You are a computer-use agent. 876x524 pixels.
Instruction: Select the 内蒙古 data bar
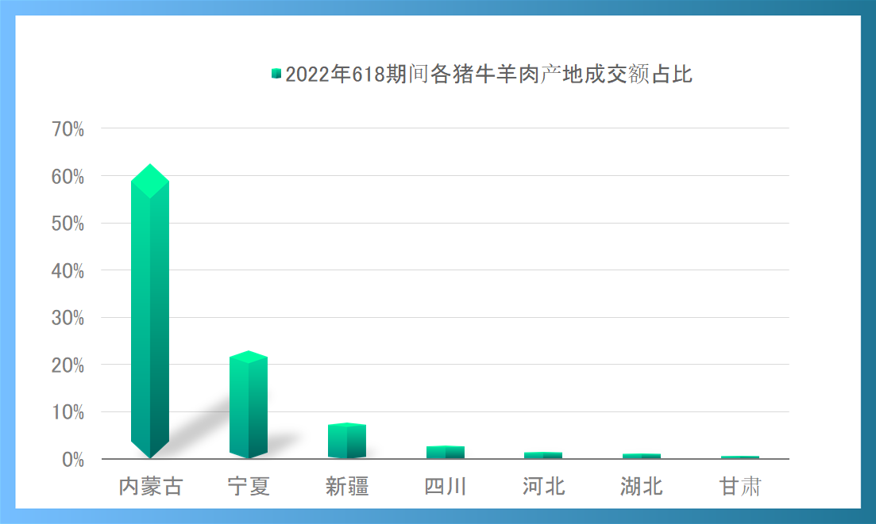[151, 317]
